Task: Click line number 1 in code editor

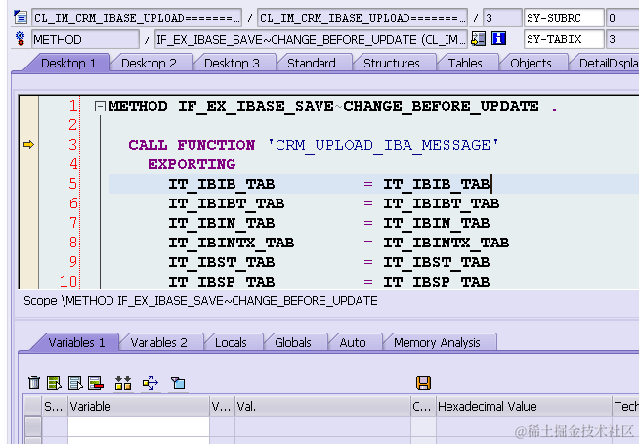Action: coord(73,106)
